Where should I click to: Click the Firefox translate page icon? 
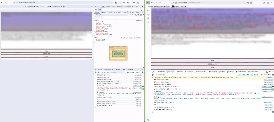click(x=248, y=2)
